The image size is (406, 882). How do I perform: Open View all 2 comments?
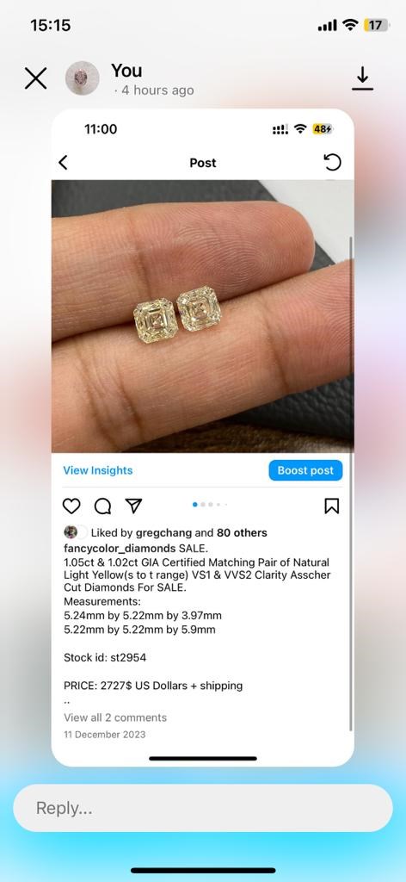point(115,717)
